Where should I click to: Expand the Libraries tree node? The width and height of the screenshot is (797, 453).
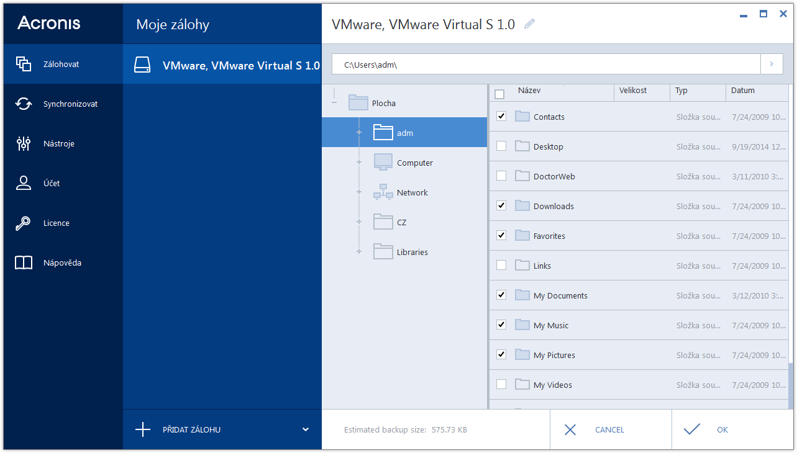pos(358,251)
